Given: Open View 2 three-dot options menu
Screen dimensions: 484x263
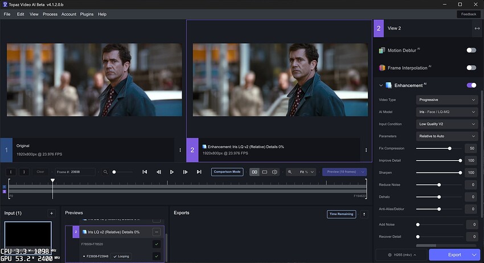Looking at the screenshot, I should coord(366,150).
